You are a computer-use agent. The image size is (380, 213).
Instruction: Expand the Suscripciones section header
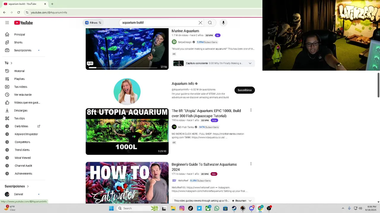coord(17,186)
